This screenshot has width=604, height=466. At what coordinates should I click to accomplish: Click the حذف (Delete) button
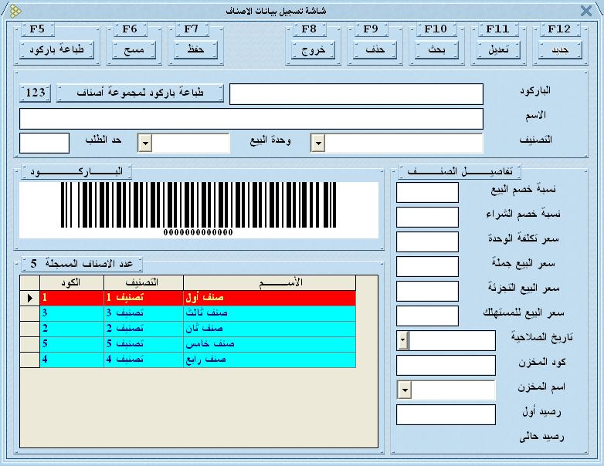click(375, 50)
